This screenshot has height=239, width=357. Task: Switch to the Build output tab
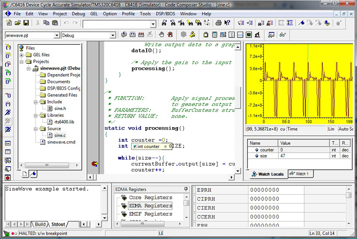point(40,224)
